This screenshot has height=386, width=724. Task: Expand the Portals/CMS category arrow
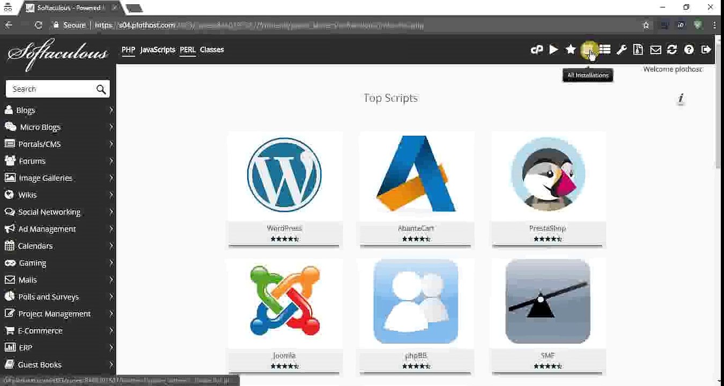click(x=111, y=144)
